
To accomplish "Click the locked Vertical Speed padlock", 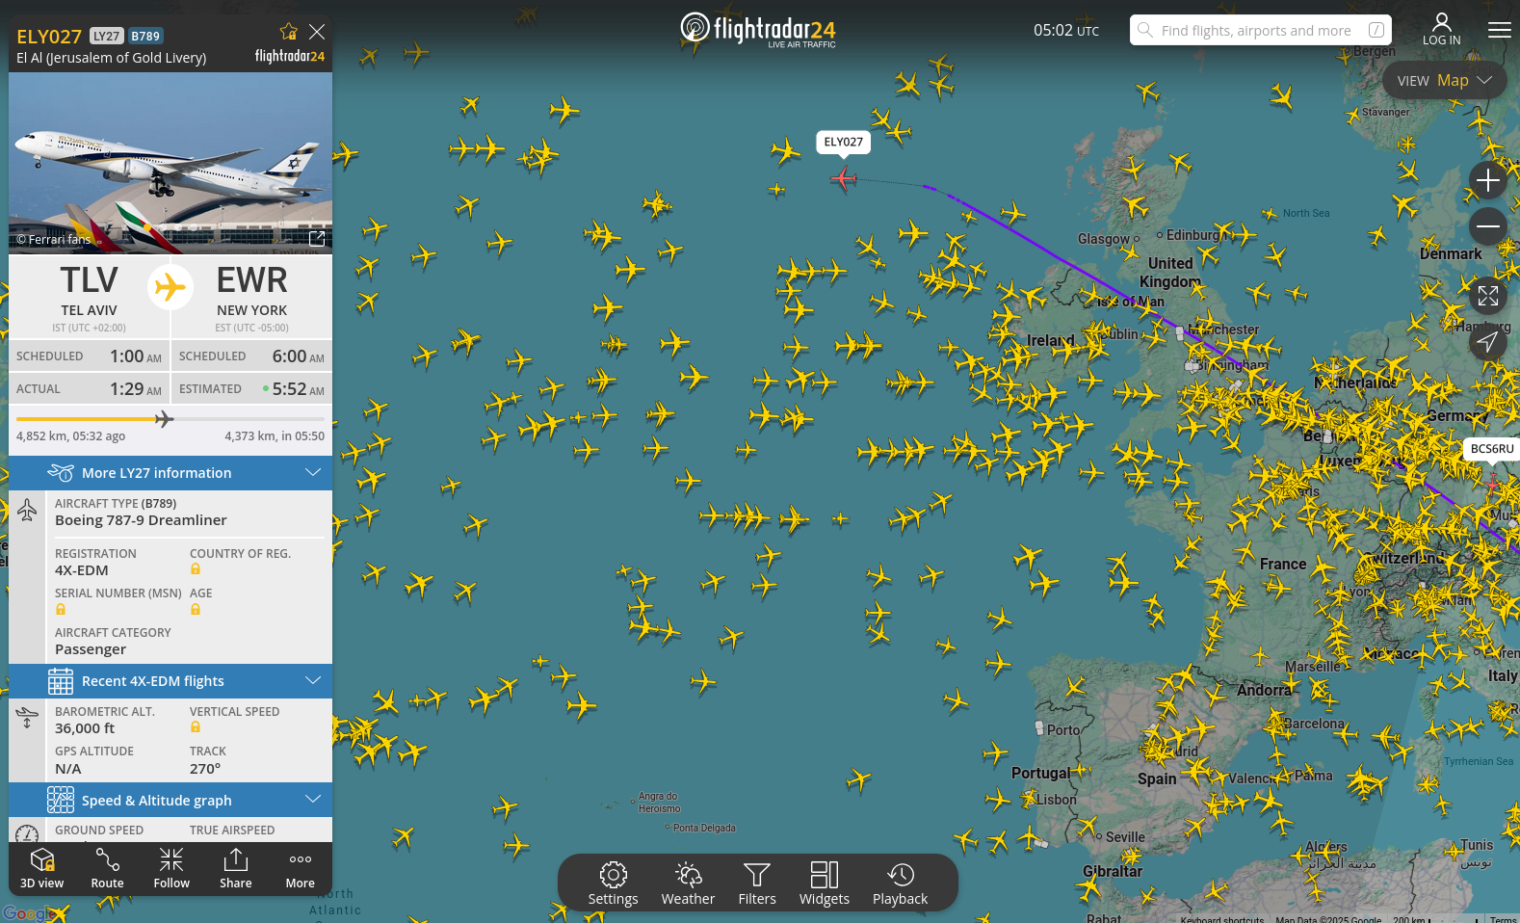I will click(196, 727).
